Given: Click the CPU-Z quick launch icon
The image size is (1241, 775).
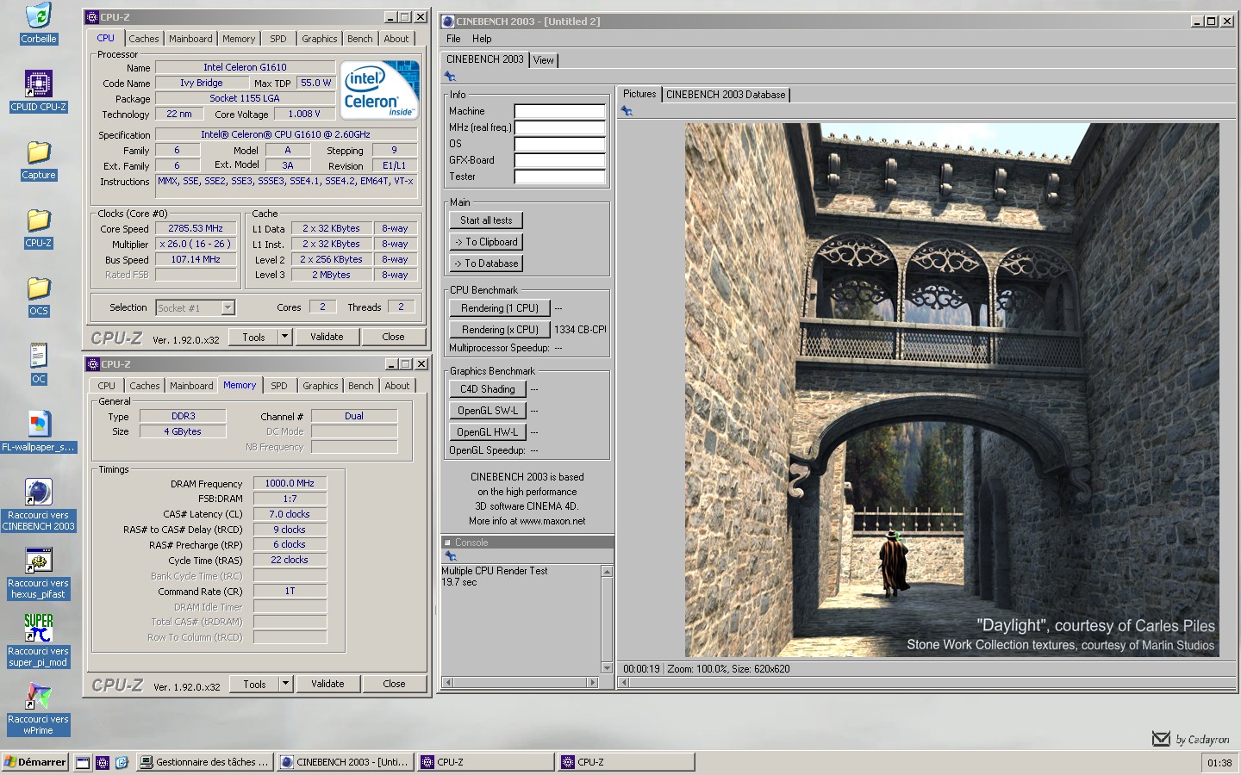Looking at the screenshot, I should [103, 762].
